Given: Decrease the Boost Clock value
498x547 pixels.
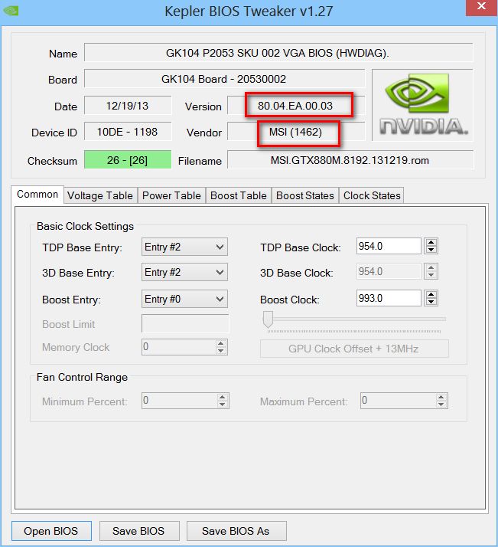Looking at the screenshot, I should click(431, 303).
